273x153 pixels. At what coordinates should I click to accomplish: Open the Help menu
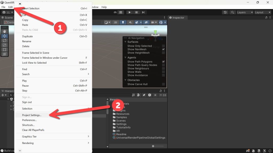point(104,7)
